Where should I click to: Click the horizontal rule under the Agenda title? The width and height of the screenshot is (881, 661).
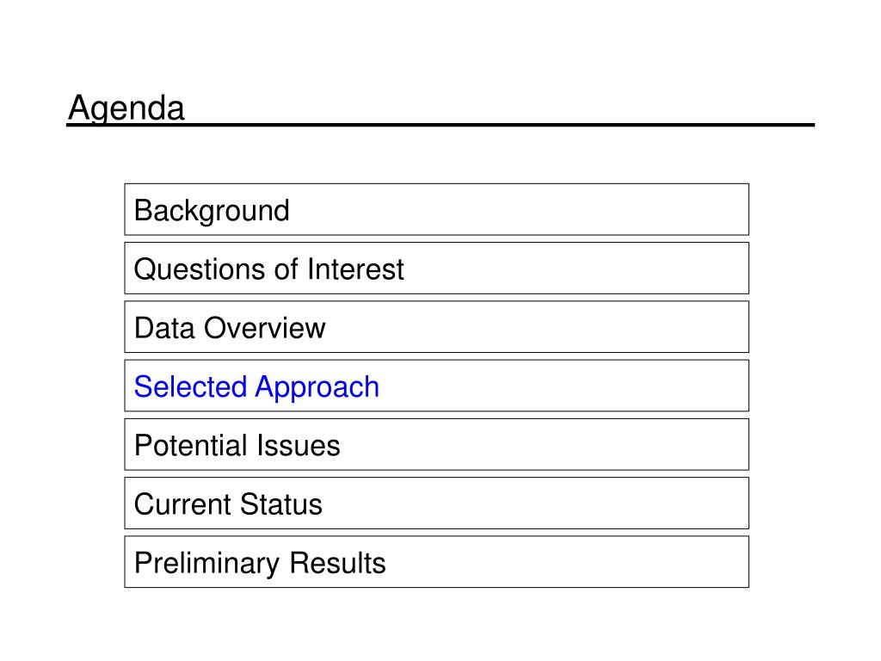[x=440, y=124]
